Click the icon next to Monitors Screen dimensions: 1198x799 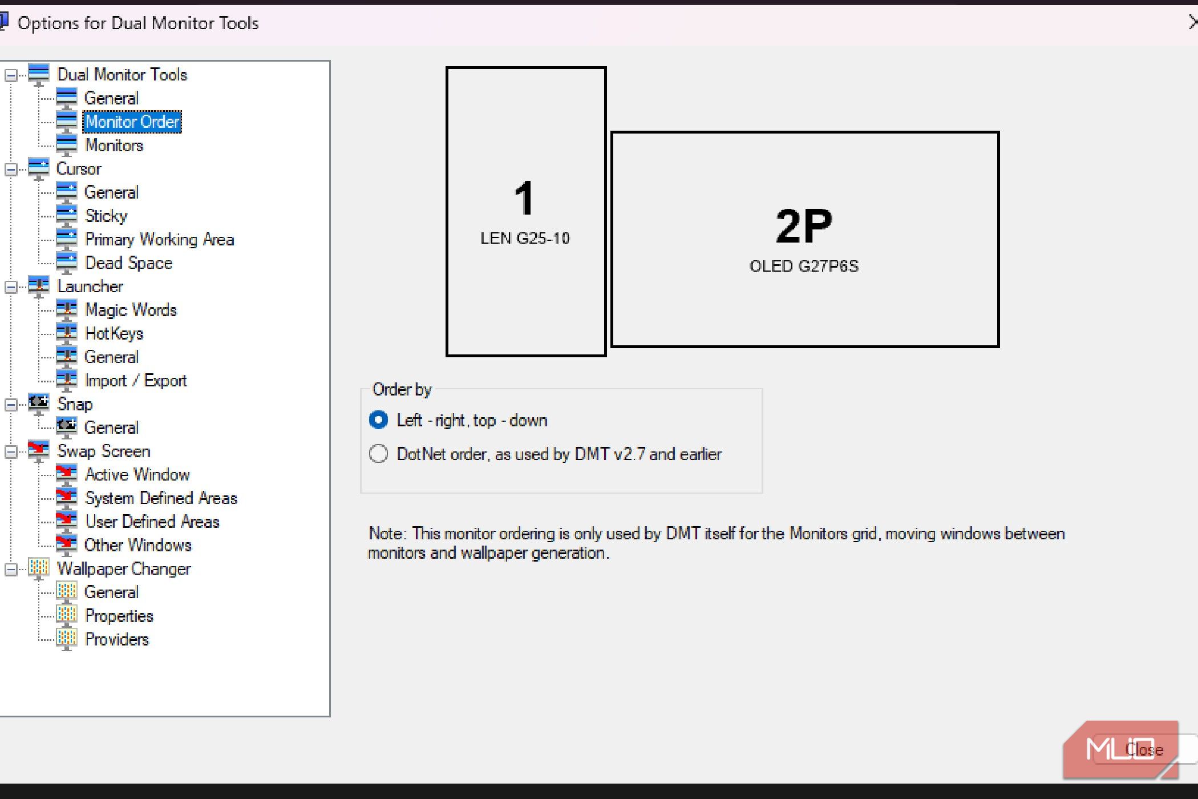(x=67, y=145)
